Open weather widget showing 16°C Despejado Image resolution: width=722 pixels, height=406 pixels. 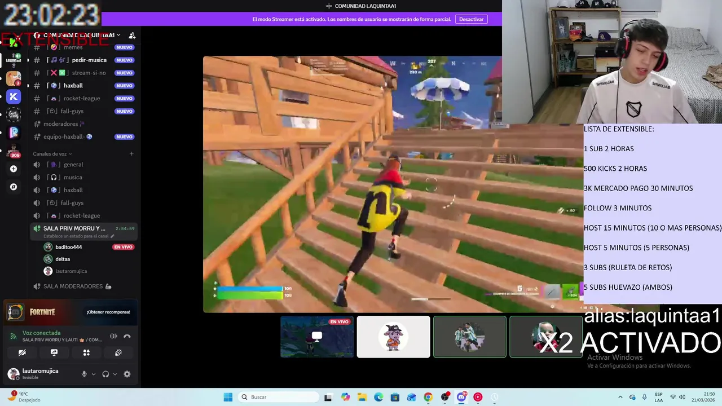pos(24,397)
